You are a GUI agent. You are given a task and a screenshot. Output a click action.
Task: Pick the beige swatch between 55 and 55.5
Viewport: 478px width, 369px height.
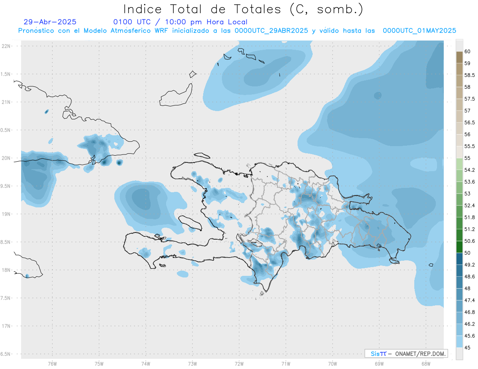coord(459,152)
